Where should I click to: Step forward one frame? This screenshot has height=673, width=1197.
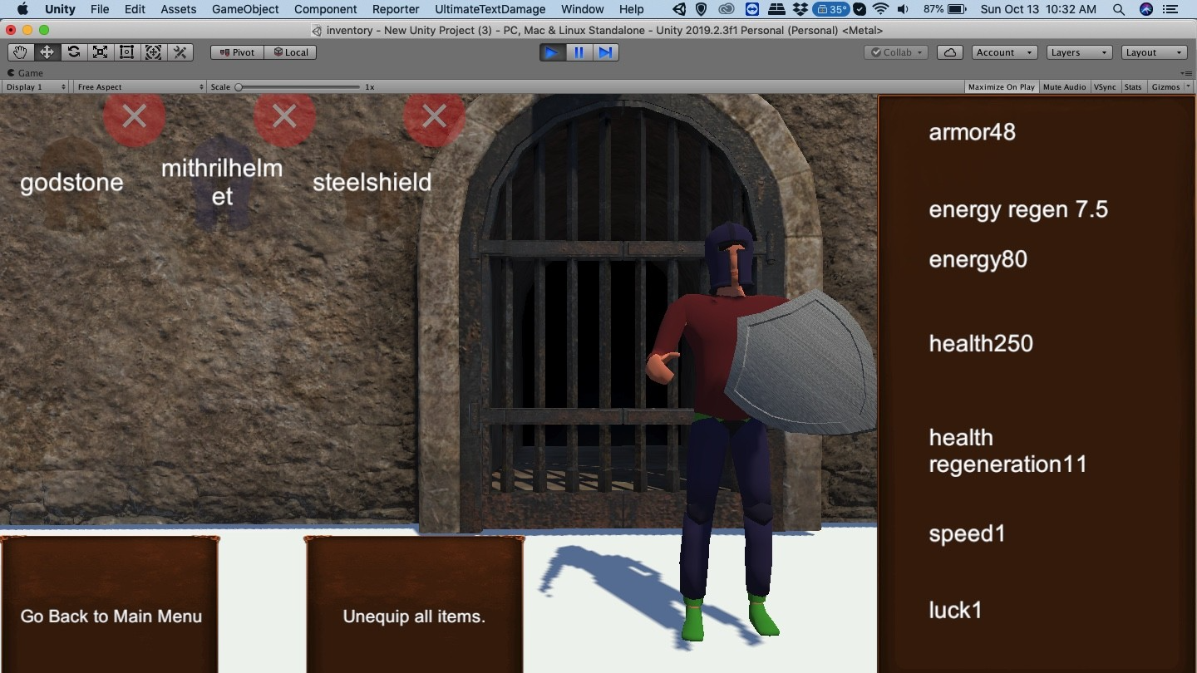click(606, 52)
